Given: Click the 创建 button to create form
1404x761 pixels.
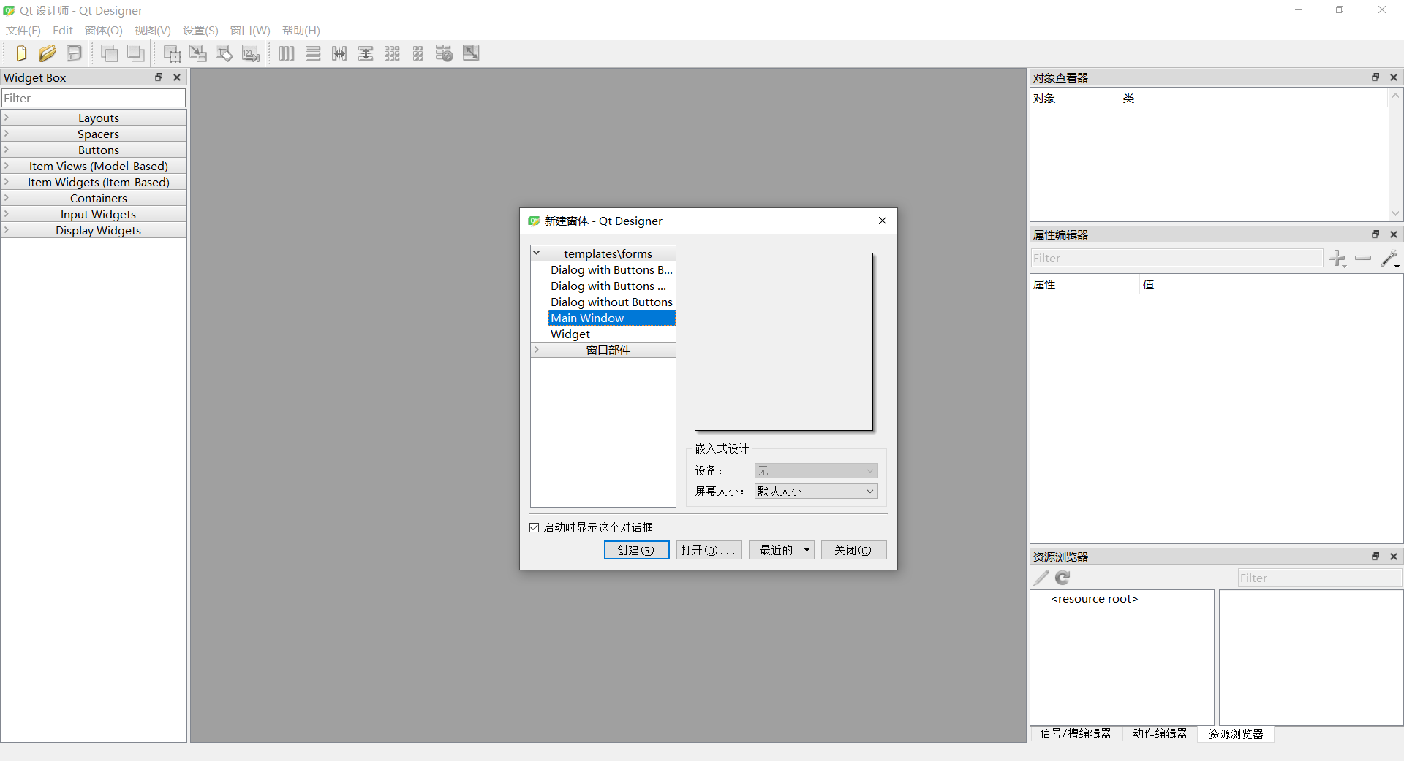Looking at the screenshot, I should [635, 550].
